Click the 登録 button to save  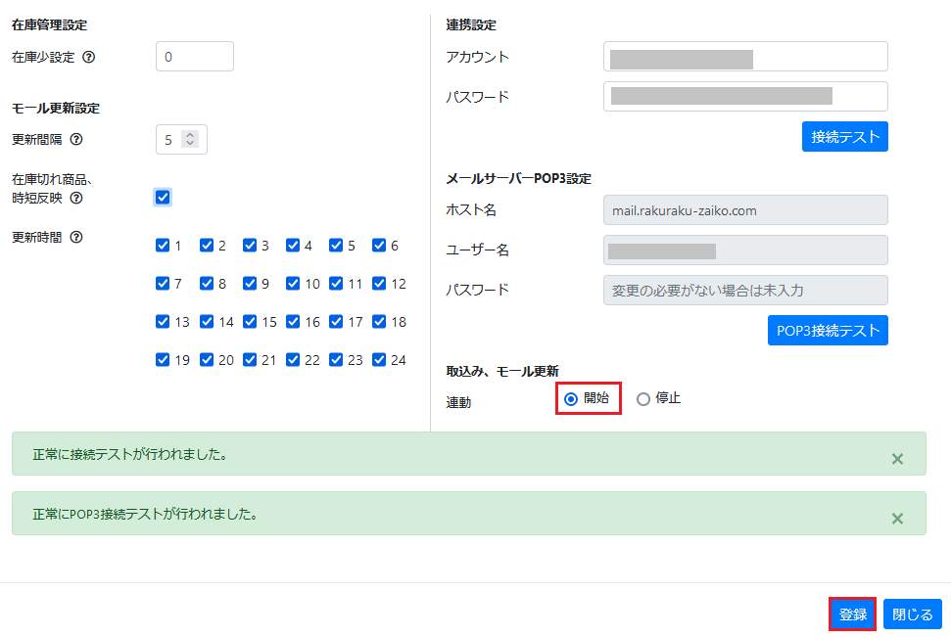click(852, 614)
